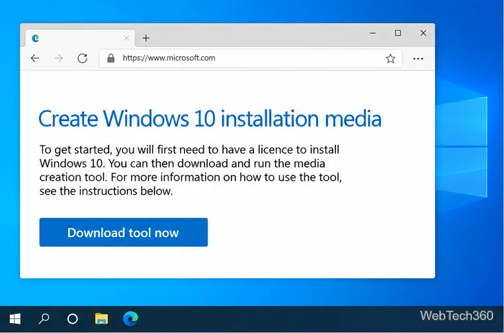Click the browser forward arrow

pos(58,58)
